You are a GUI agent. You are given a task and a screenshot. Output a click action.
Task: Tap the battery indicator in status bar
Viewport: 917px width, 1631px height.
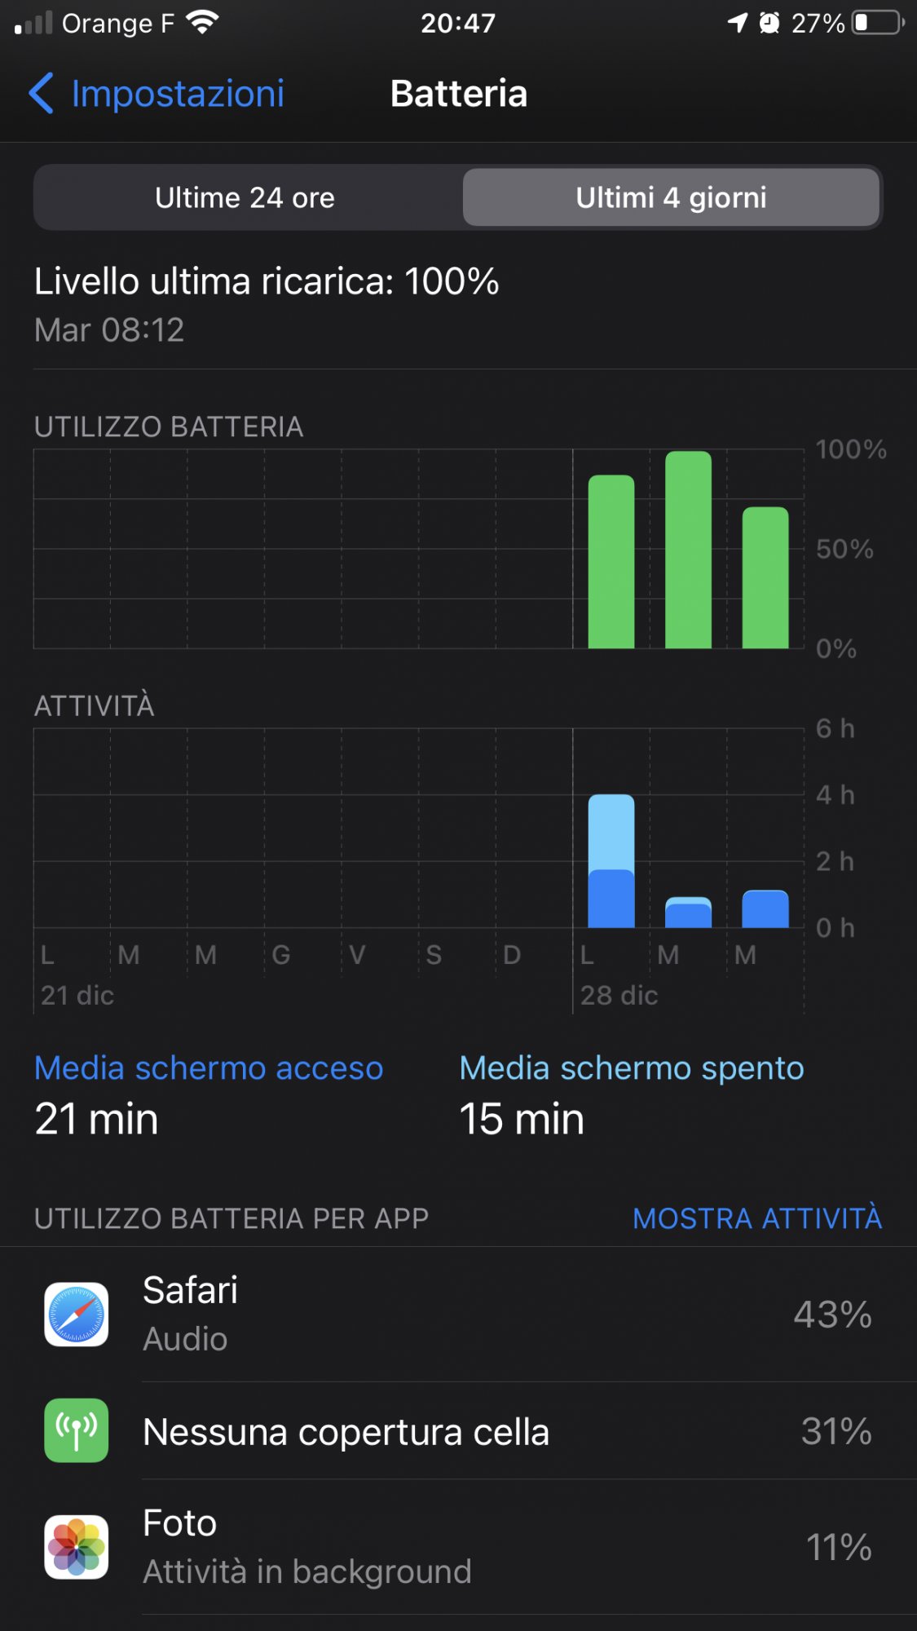coord(878,23)
